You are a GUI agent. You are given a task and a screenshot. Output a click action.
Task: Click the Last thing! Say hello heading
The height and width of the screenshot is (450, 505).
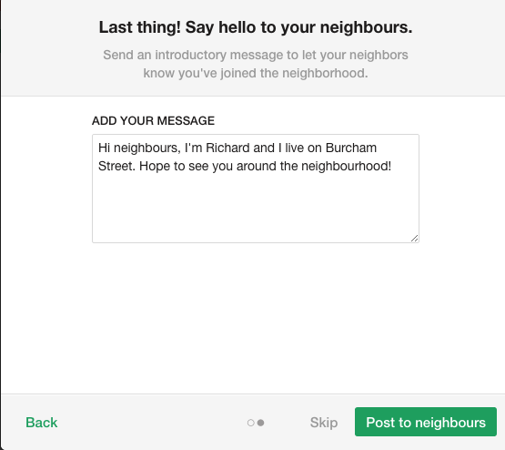click(x=256, y=27)
